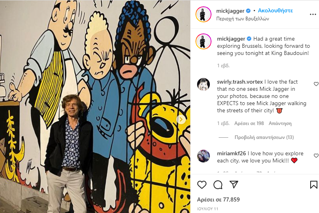Screen dimensions: 319x213
Task: Open the mickjagger username in the caption
Action: (x=231, y=39)
